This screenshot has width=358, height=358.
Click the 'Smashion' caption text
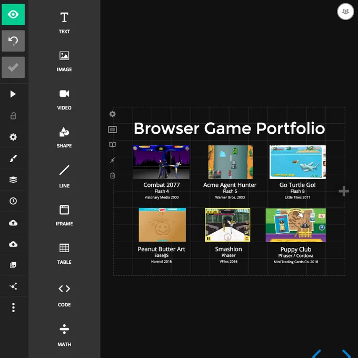228,249
